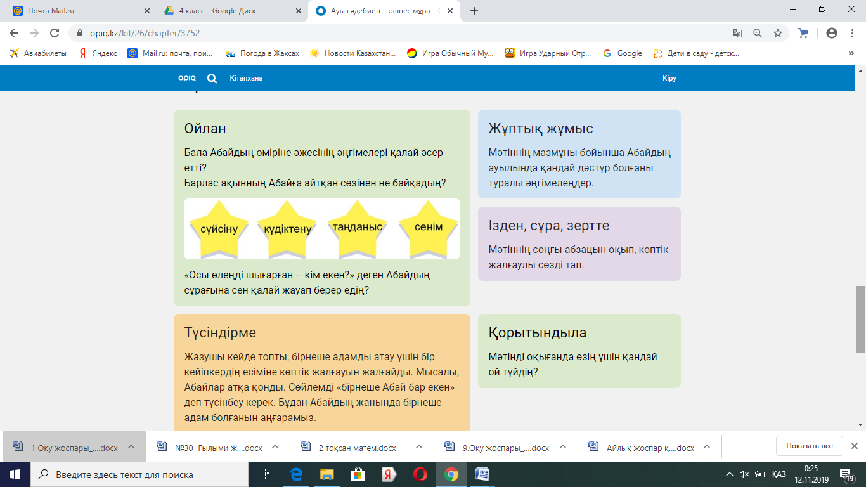The width and height of the screenshot is (866, 487).
Task: Open Chrome three-dot menu
Action: tap(851, 33)
